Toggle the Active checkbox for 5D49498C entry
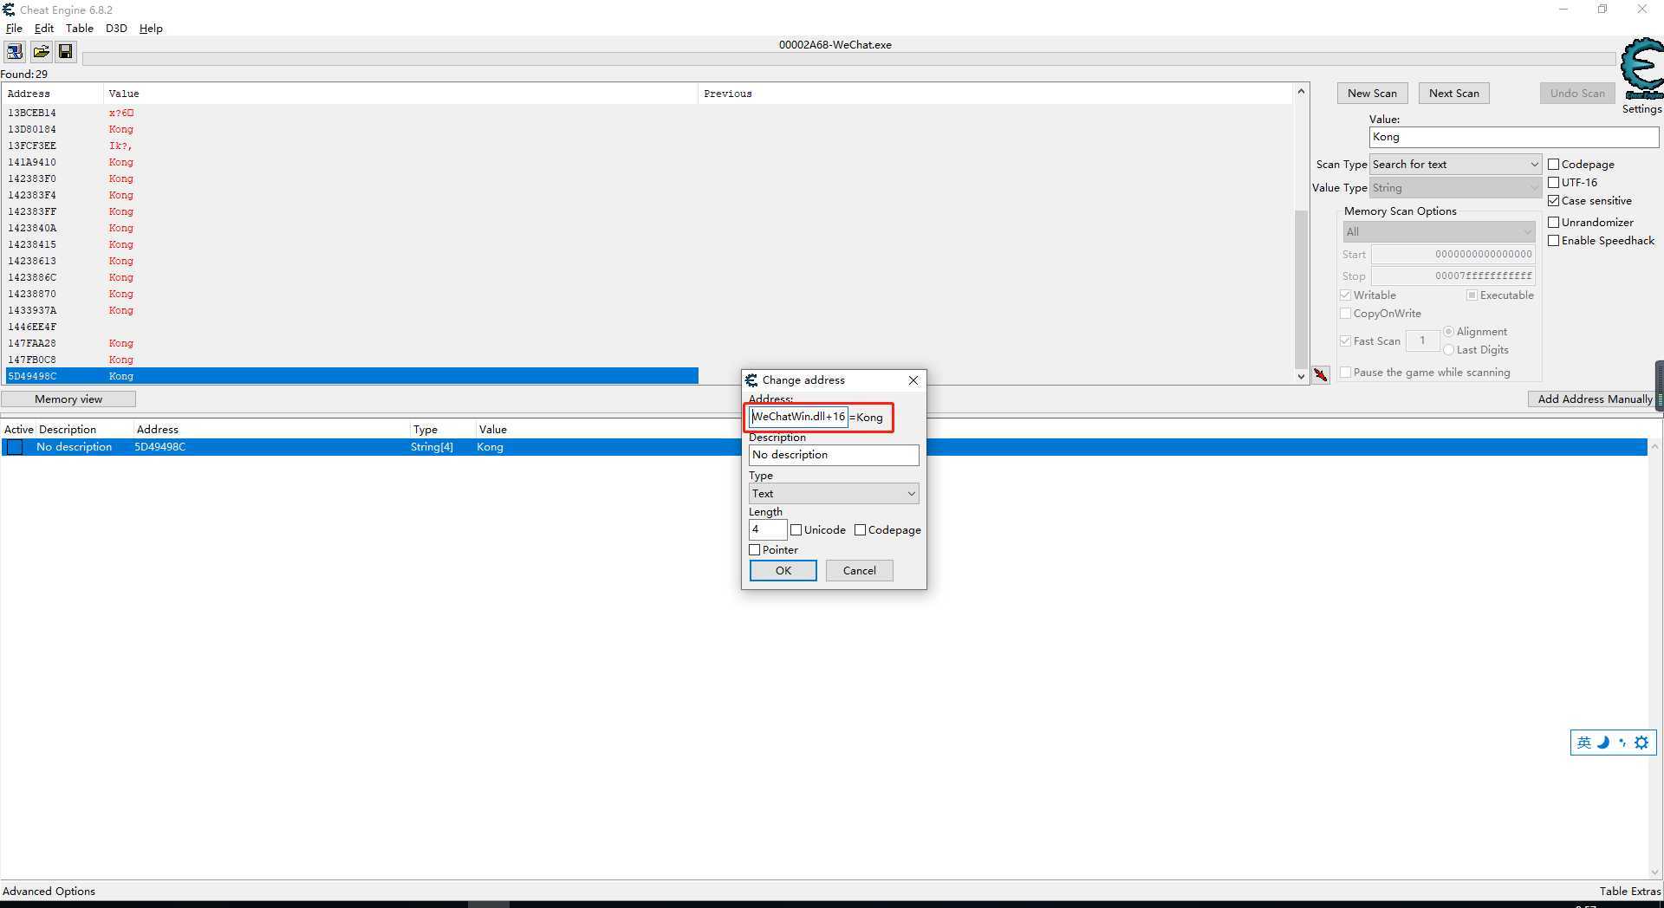 pos(15,447)
